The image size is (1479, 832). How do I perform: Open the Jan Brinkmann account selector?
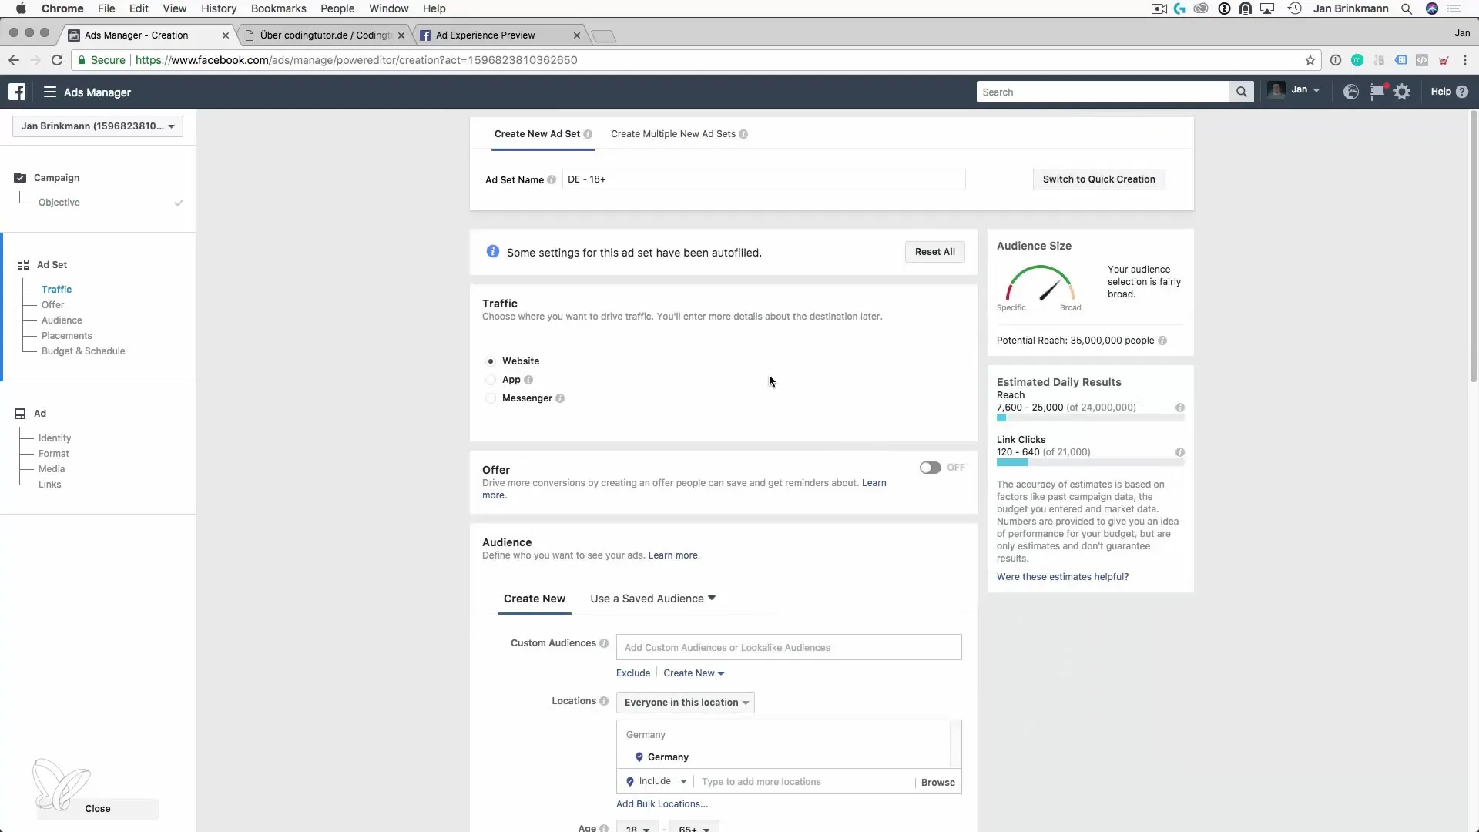coord(98,126)
